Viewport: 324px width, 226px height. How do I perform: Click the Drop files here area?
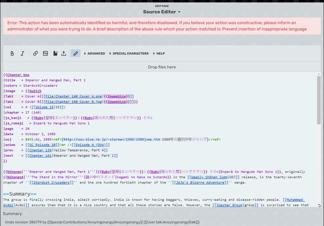pyautogui.click(x=162, y=67)
